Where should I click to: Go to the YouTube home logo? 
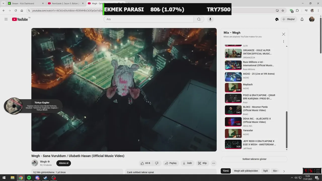pos(20,19)
